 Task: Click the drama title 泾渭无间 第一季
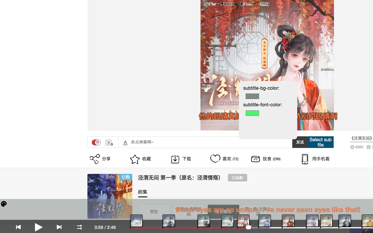tap(180, 178)
